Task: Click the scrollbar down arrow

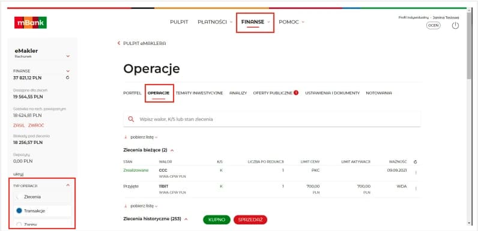Action: point(469,223)
